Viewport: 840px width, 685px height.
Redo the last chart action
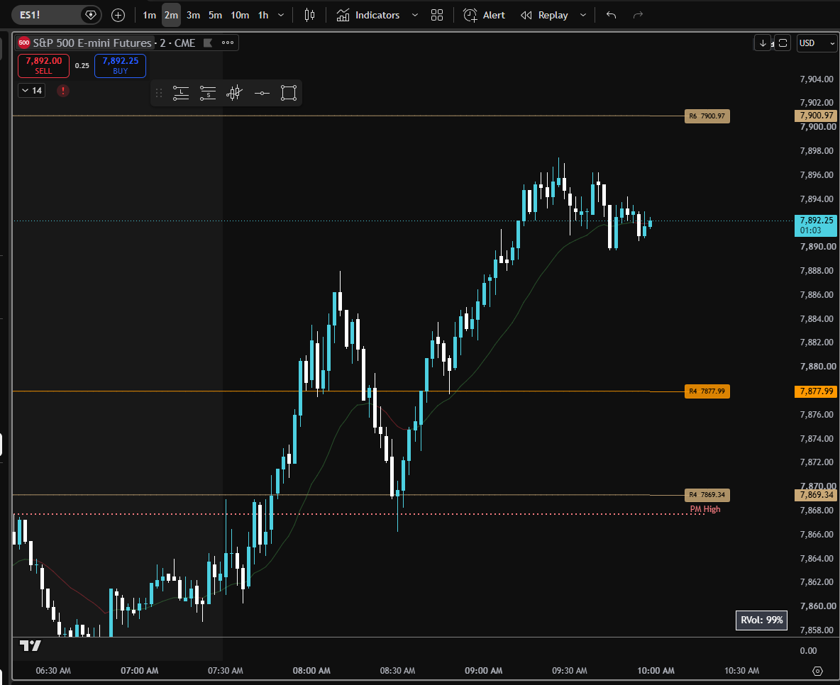point(638,15)
